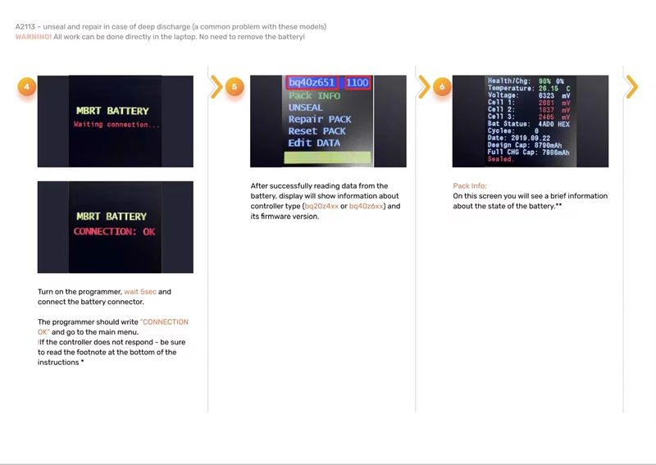656x465 pixels.
Task: Open the 'CONNECTION: OK' screen image
Action: pos(116,227)
